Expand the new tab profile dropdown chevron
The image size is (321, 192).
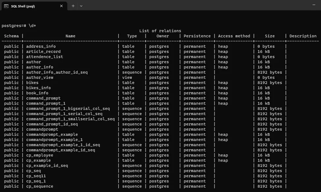tap(81, 6)
